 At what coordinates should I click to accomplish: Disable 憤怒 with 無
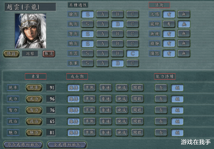pyautogui.click(x=184, y=53)
